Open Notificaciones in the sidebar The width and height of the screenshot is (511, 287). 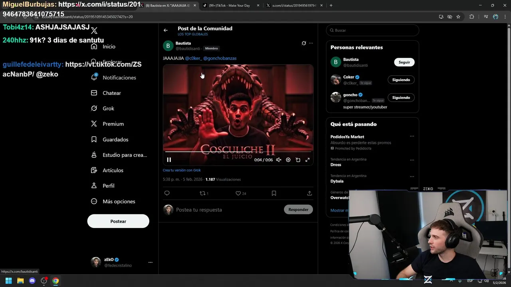click(114, 78)
